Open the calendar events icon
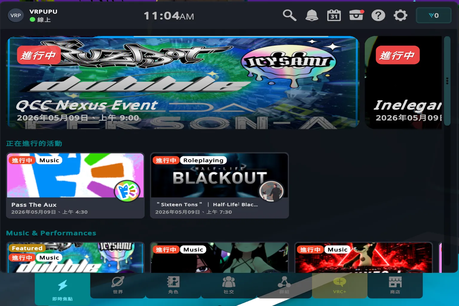Screen dimensions: 459x306 [x=334, y=15]
